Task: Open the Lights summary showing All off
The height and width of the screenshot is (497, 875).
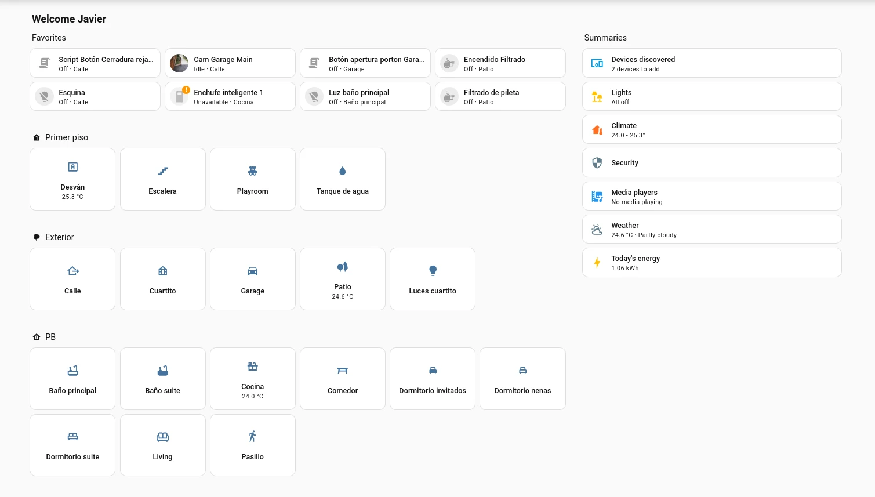Action: point(711,96)
